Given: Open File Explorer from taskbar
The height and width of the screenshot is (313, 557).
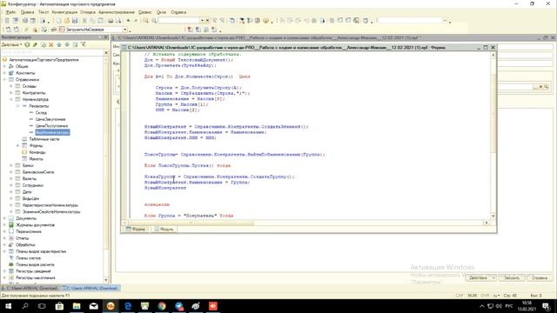Looking at the screenshot, I should click(x=77, y=306).
